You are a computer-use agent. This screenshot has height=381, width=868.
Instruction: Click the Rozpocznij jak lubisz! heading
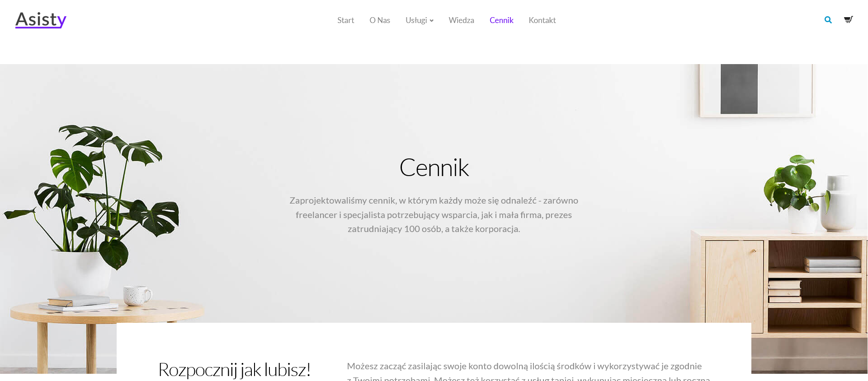(234, 370)
